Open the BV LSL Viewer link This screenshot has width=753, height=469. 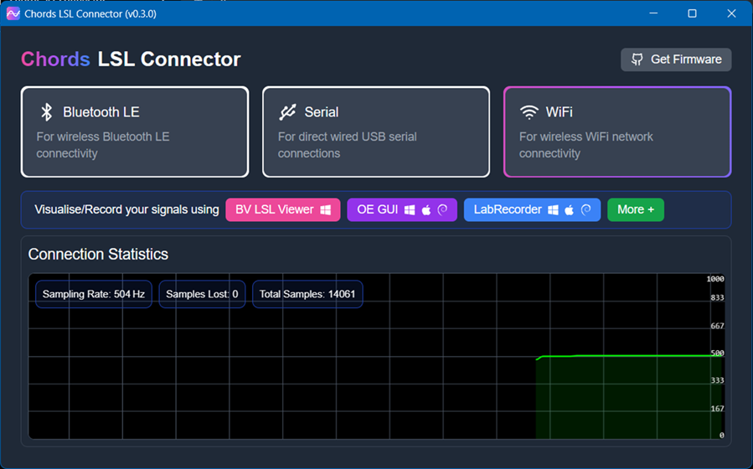pyautogui.click(x=274, y=209)
